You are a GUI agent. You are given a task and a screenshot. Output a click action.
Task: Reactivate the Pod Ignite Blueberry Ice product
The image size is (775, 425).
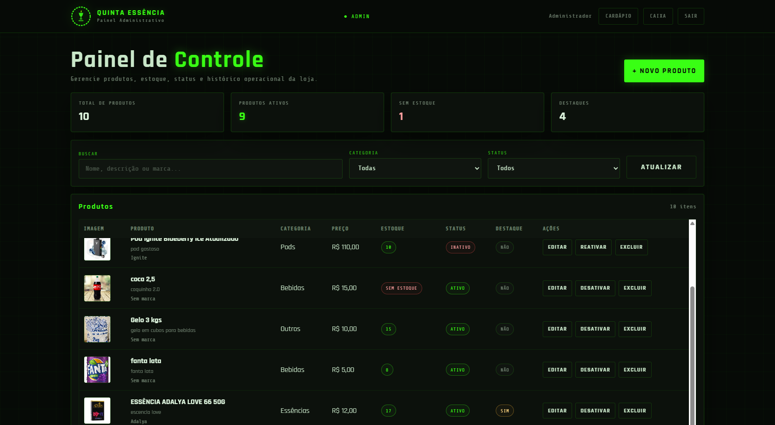[x=593, y=247]
